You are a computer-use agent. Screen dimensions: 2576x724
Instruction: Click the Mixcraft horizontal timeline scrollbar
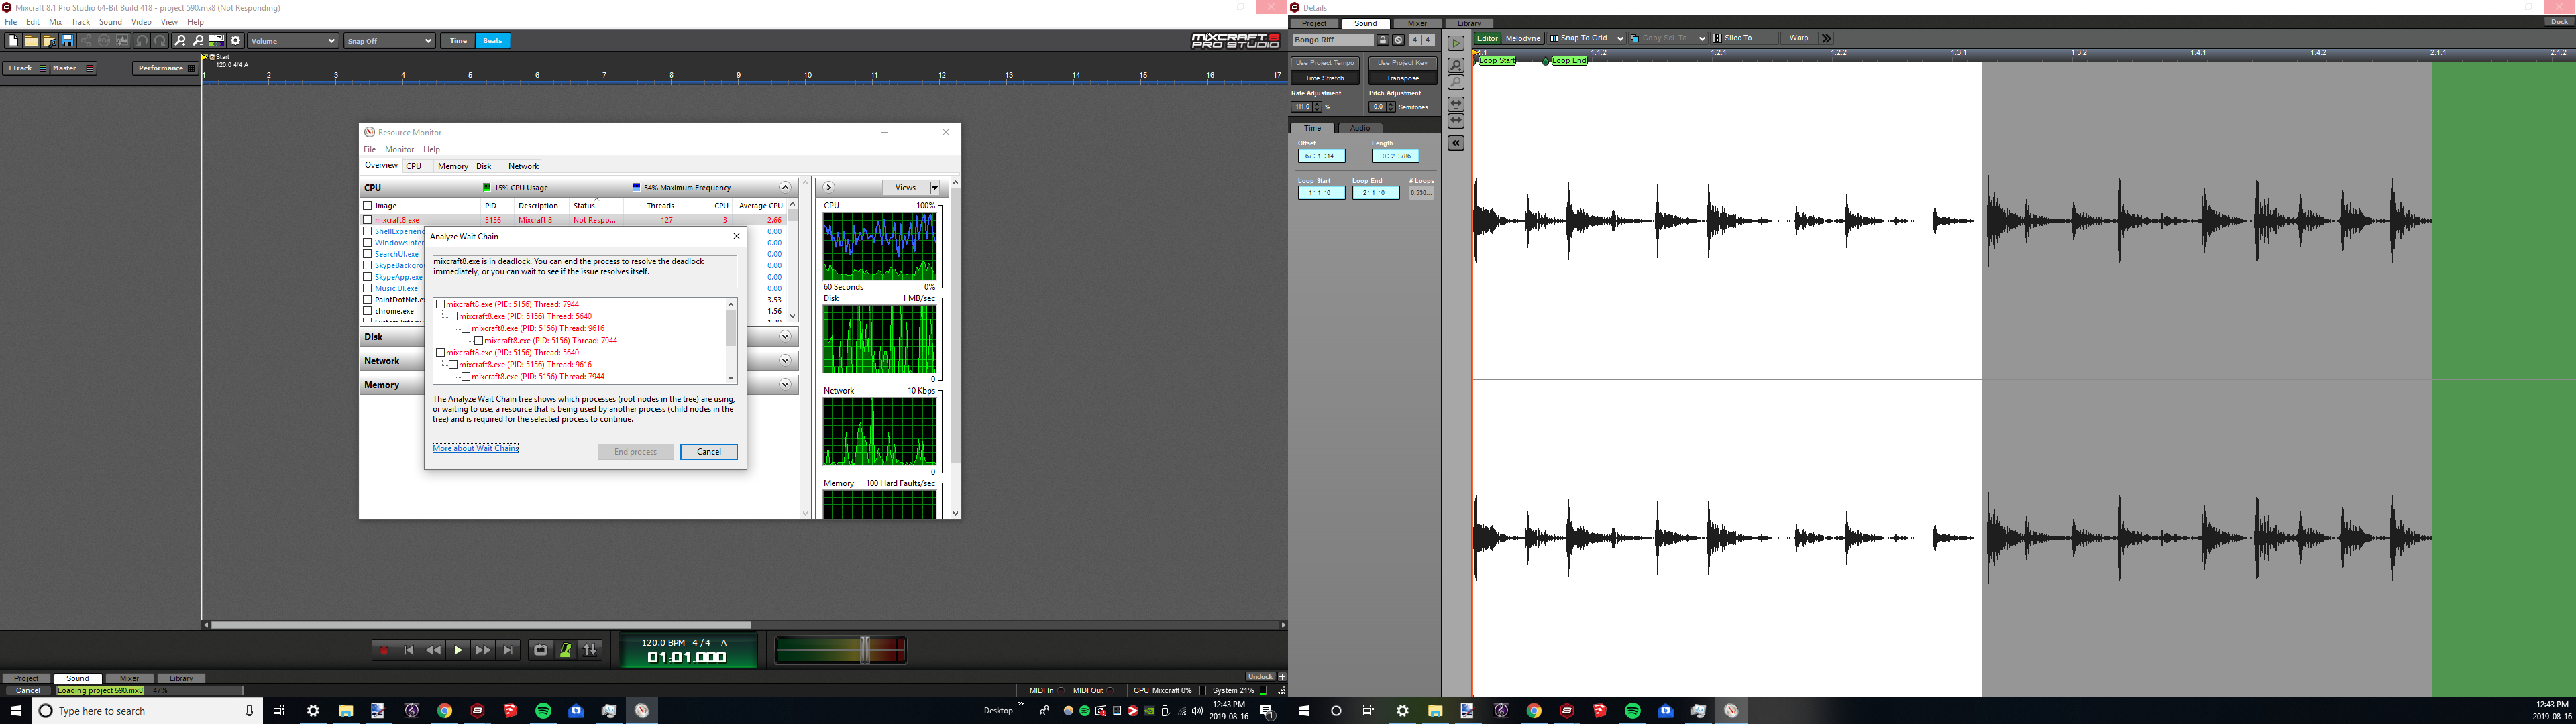click(x=481, y=625)
